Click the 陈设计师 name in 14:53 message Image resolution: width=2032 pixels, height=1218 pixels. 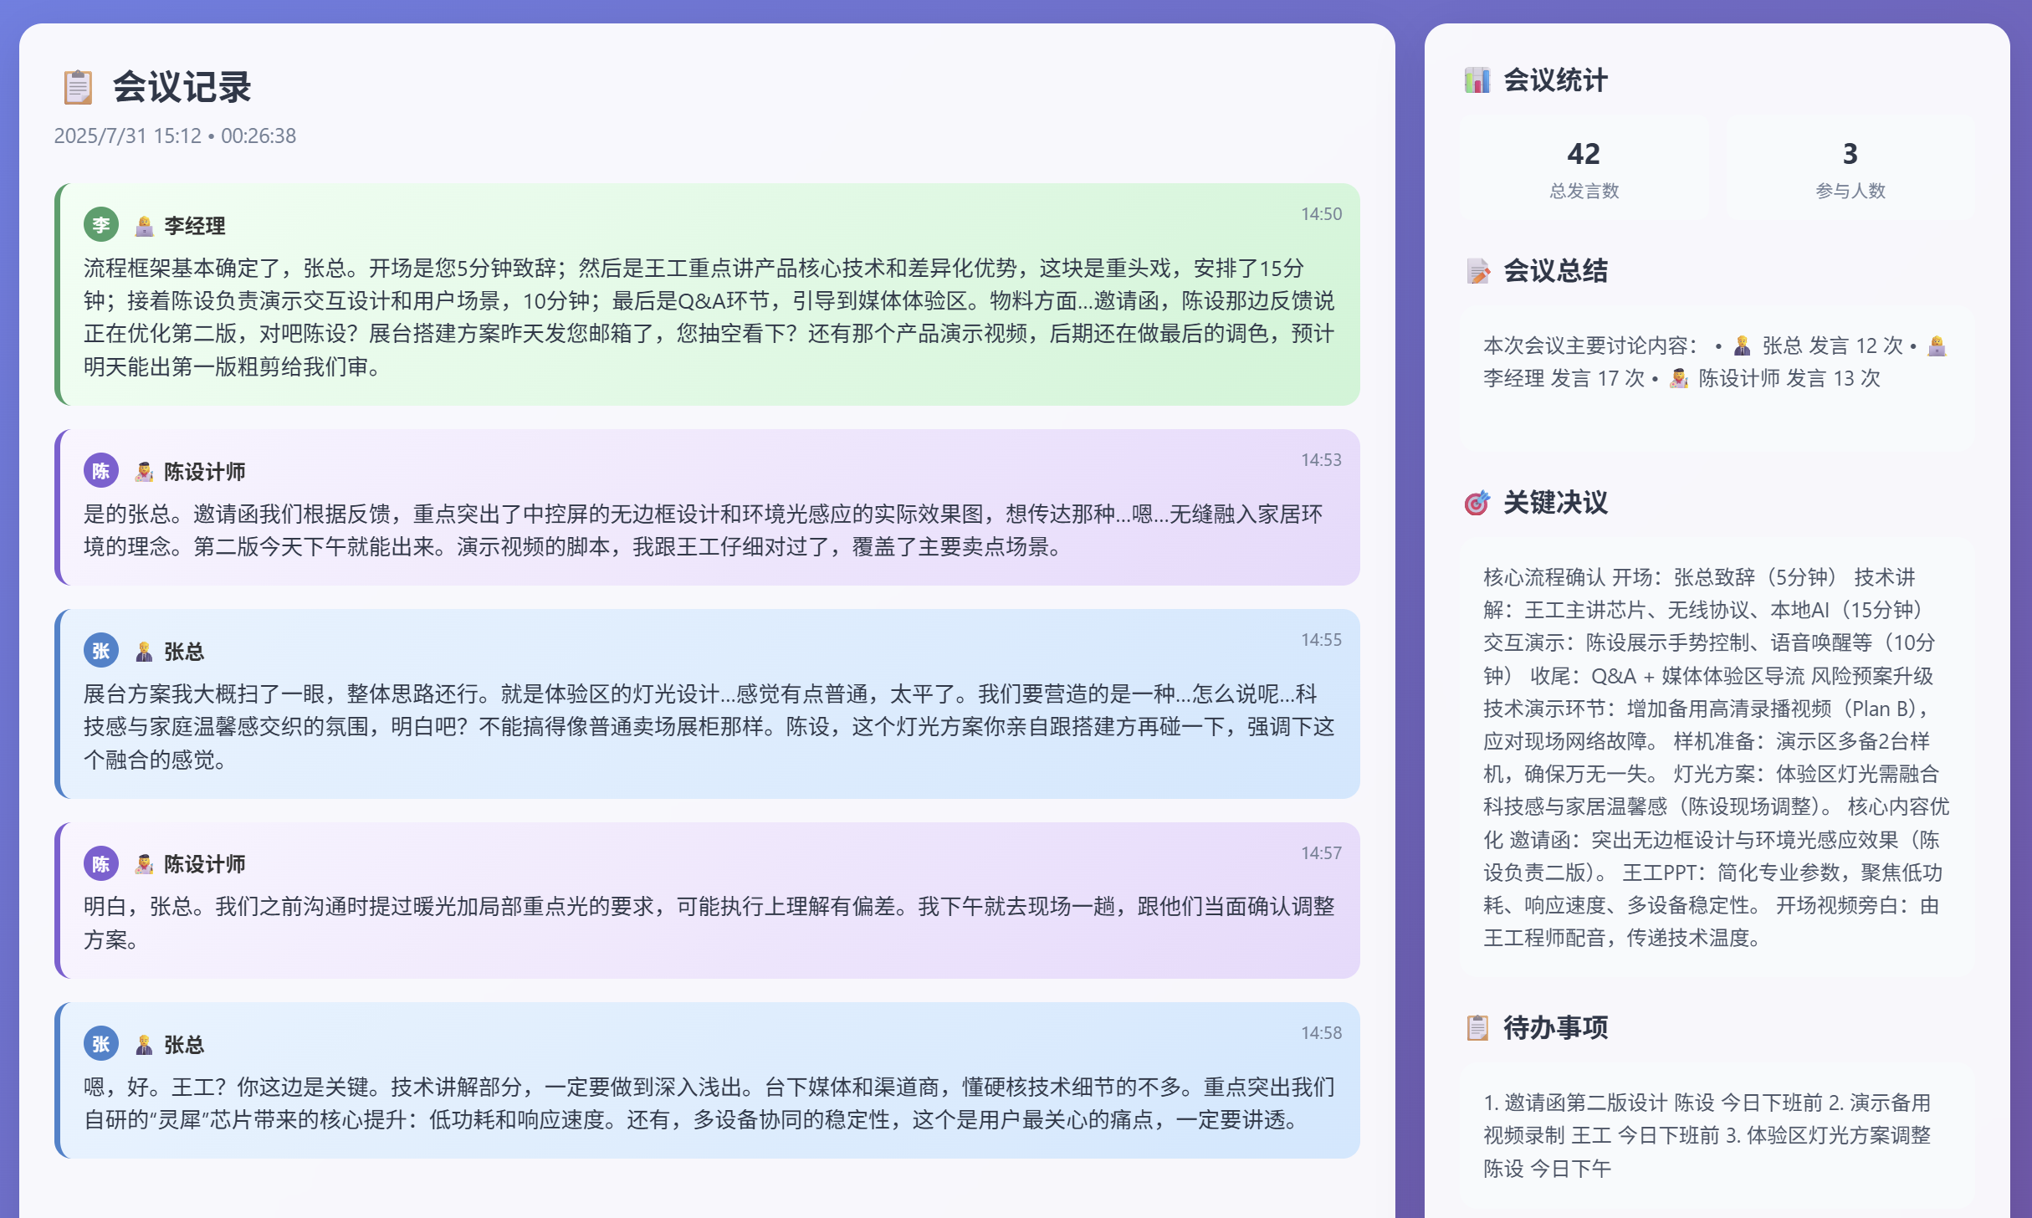(204, 472)
